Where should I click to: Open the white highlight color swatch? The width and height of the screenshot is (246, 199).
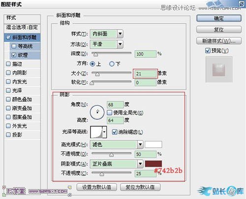(x=154, y=144)
